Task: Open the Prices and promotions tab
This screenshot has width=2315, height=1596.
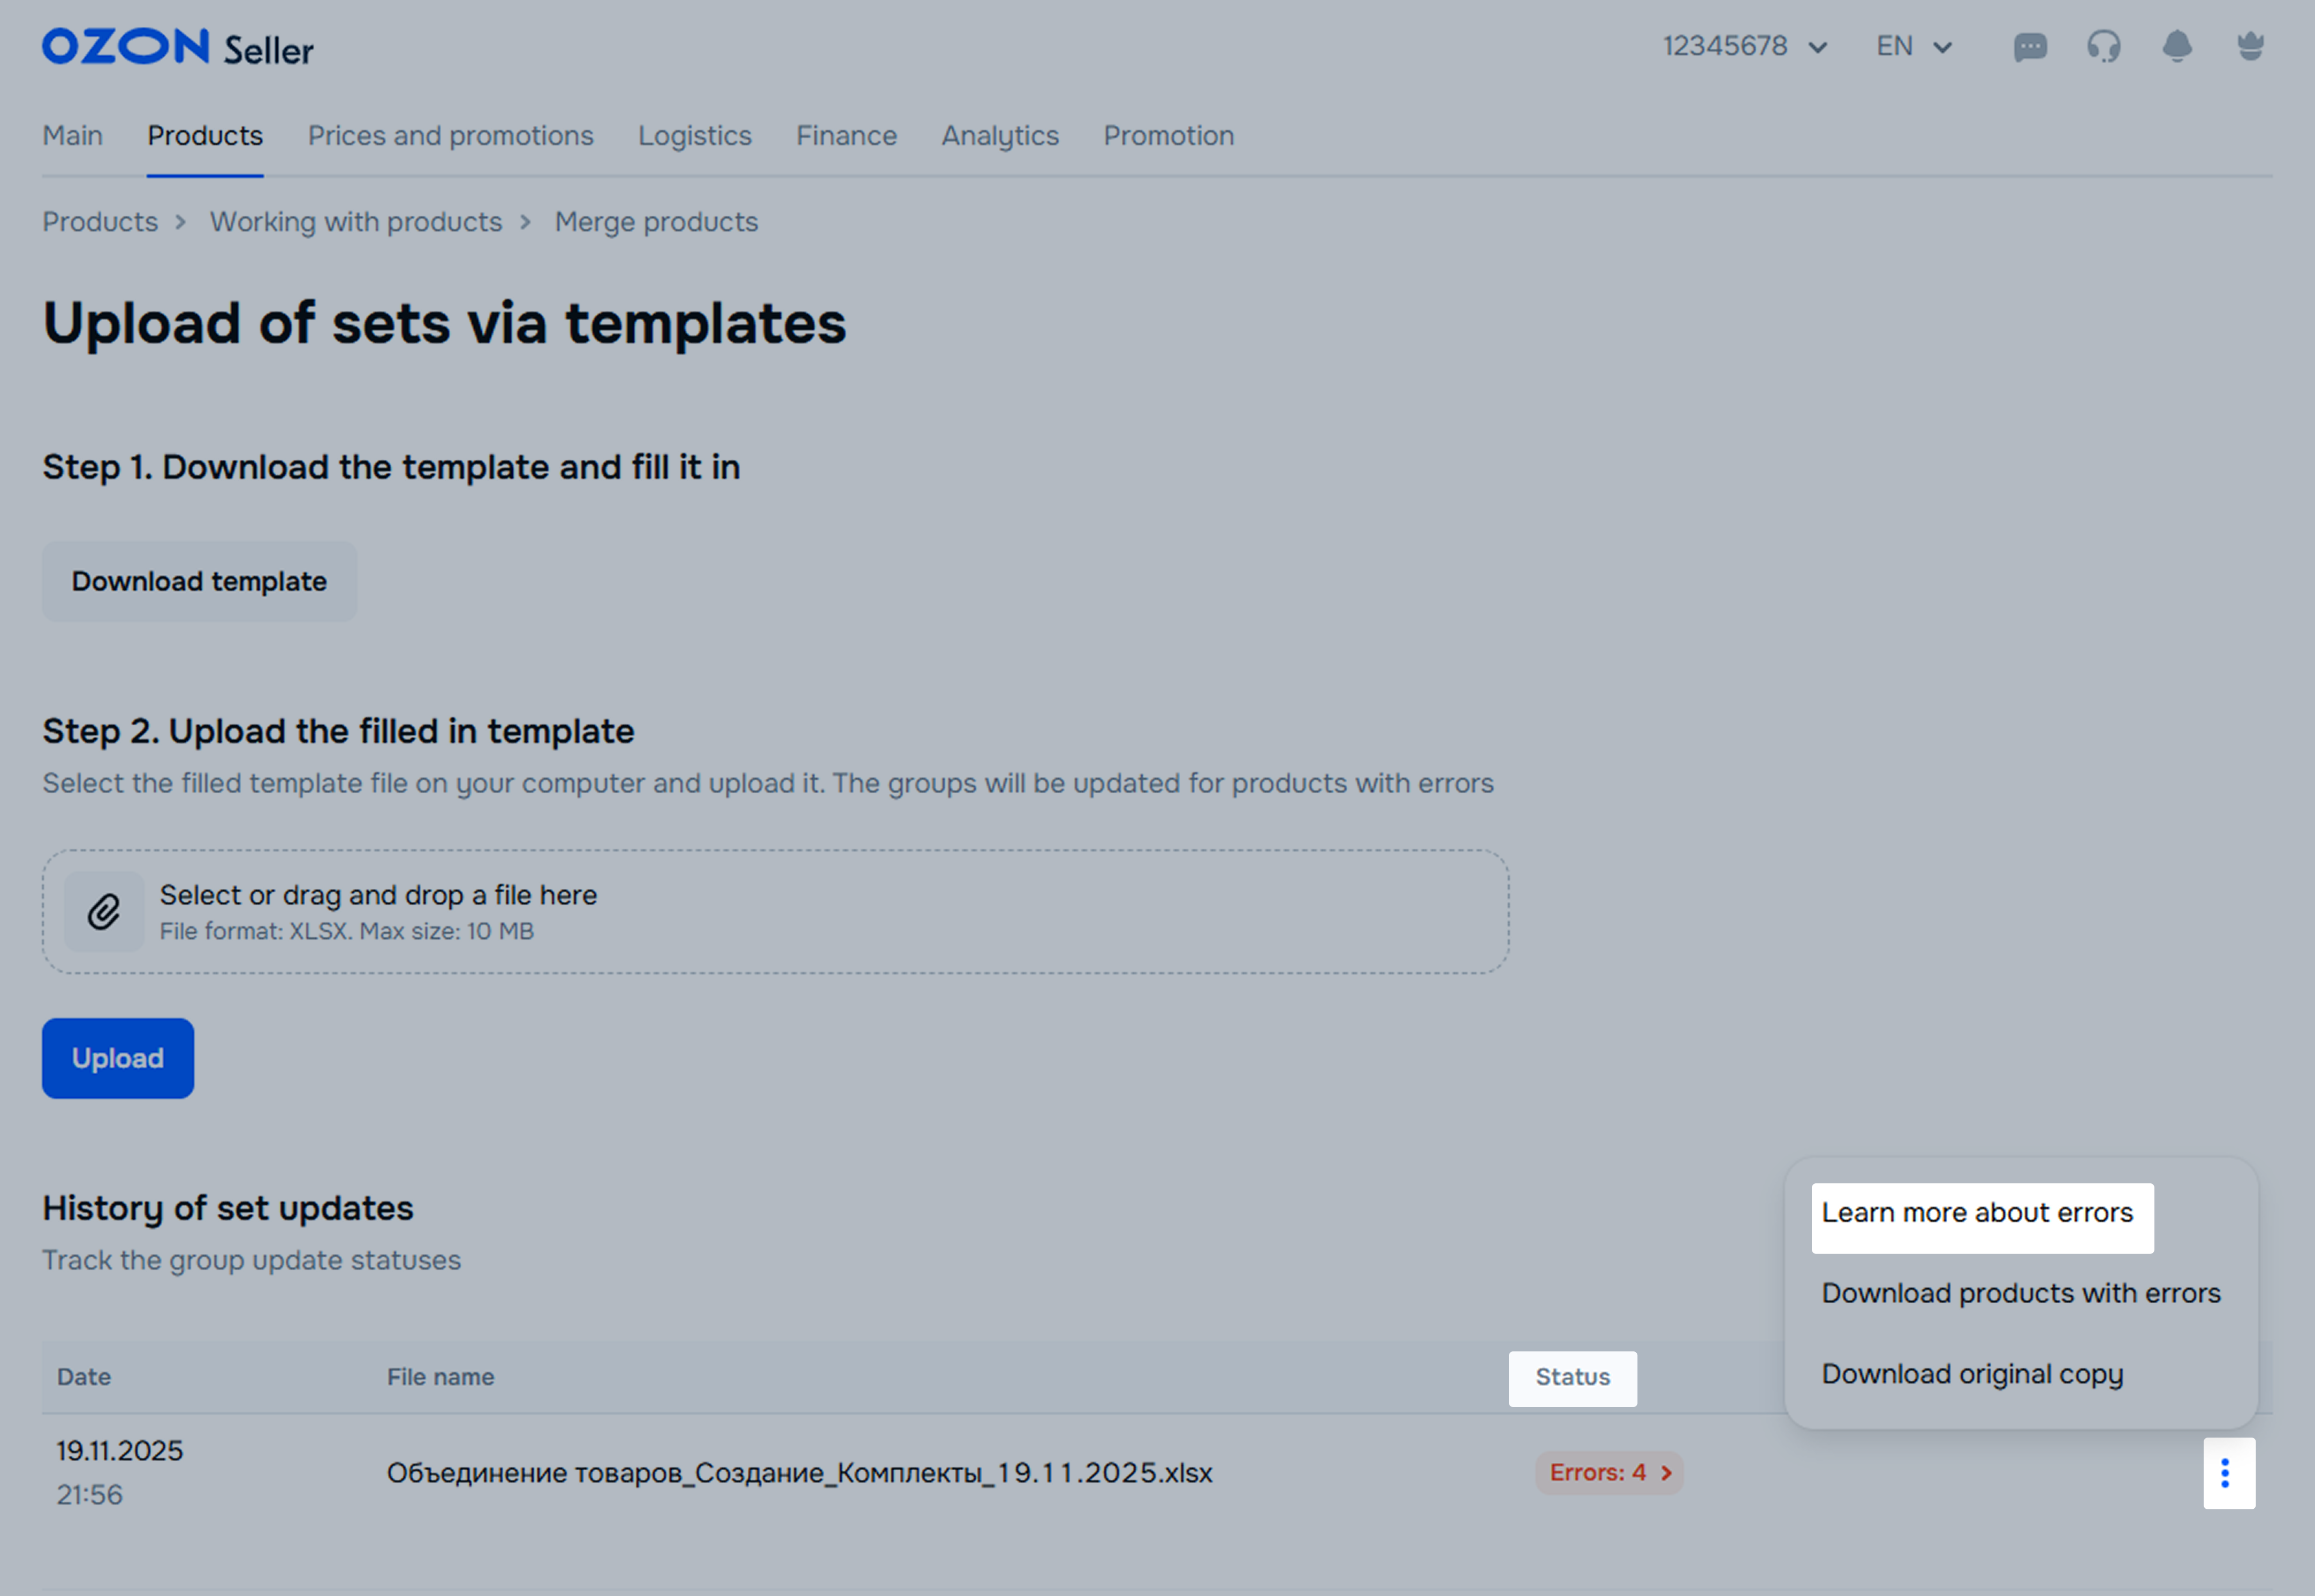Action: (450, 136)
